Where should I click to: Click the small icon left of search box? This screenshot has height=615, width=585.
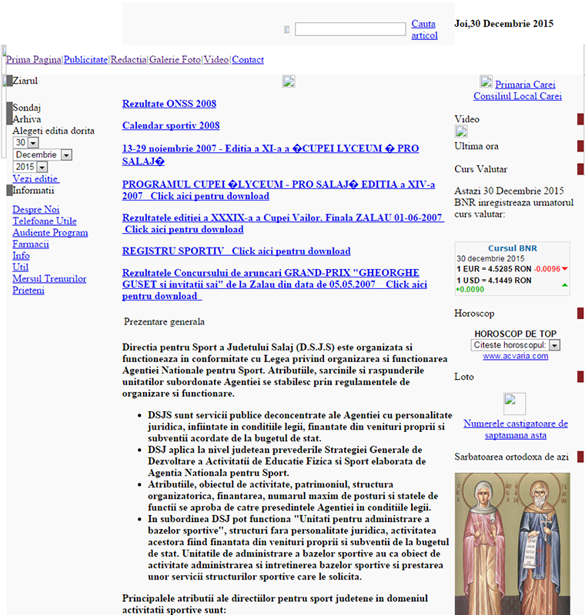coord(287,30)
